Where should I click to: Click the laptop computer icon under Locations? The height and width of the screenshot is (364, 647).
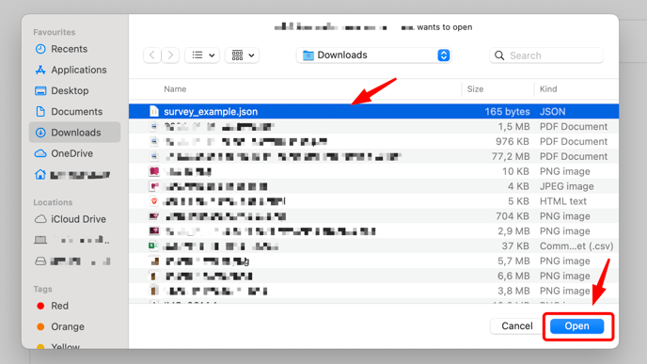(x=40, y=240)
